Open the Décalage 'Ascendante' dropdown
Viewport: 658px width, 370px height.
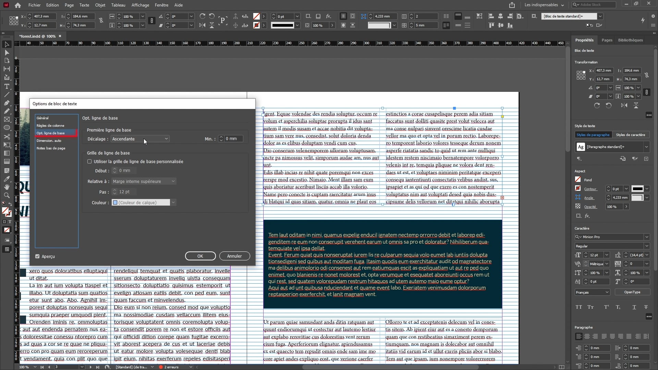(140, 139)
